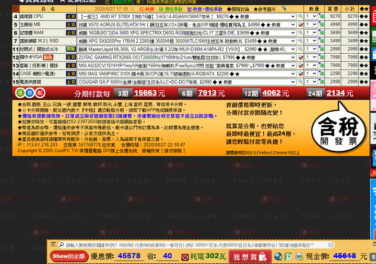Click 優惠價 value 45578
This screenshot has height=264, width=376.
click(129, 256)
